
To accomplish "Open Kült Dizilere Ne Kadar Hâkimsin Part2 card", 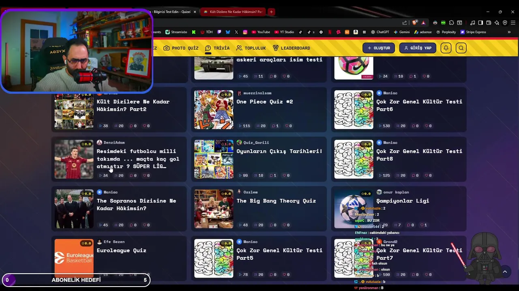I will click(133, 105).
